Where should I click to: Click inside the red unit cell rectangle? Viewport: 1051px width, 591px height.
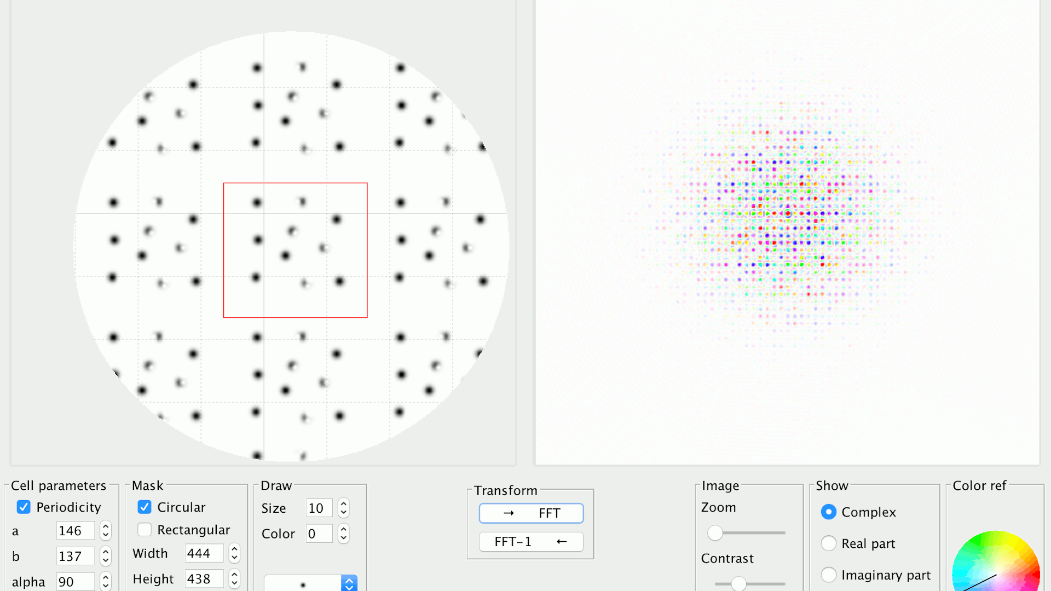[295, 250]
